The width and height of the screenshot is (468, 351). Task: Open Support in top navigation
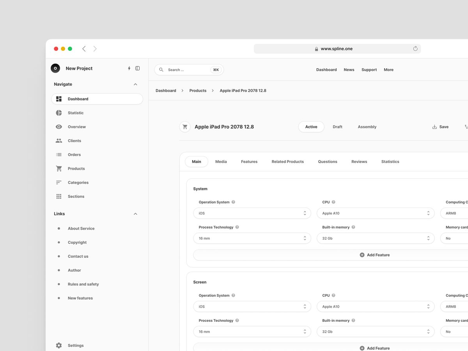point(369,70)
